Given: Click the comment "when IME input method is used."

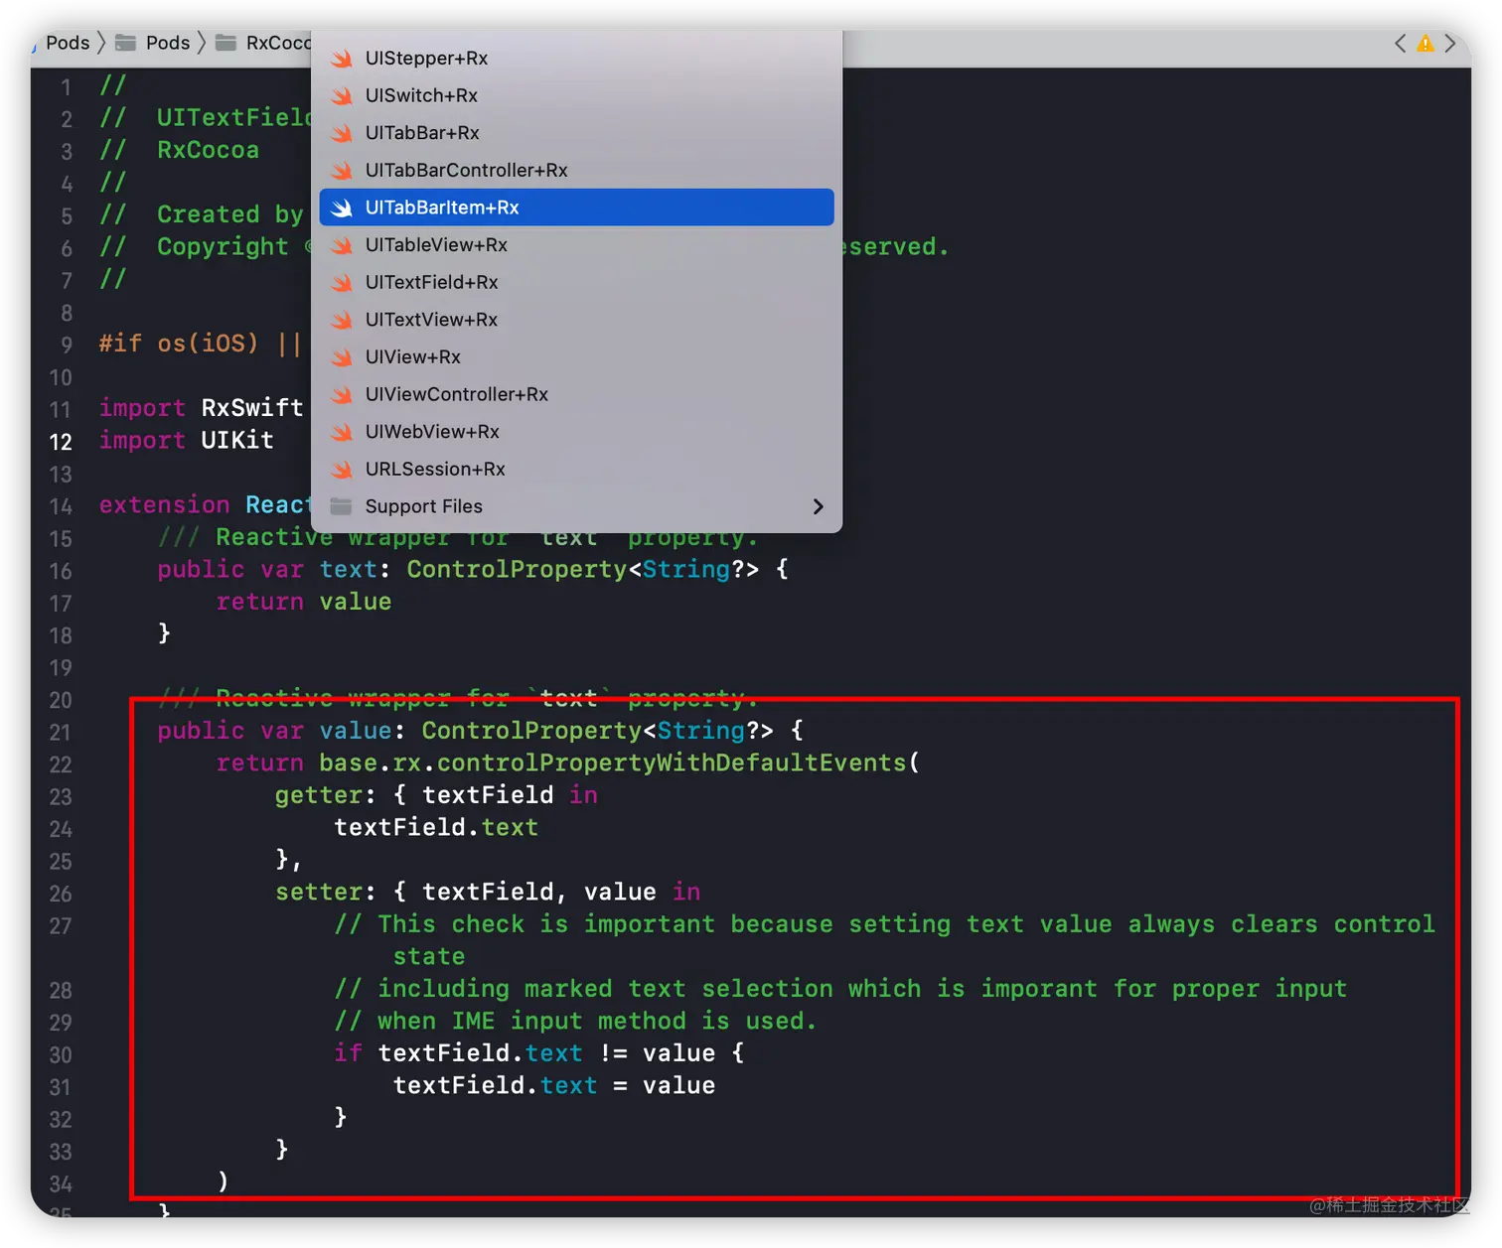Looking at the screenshot, I should coord(597,1022).
